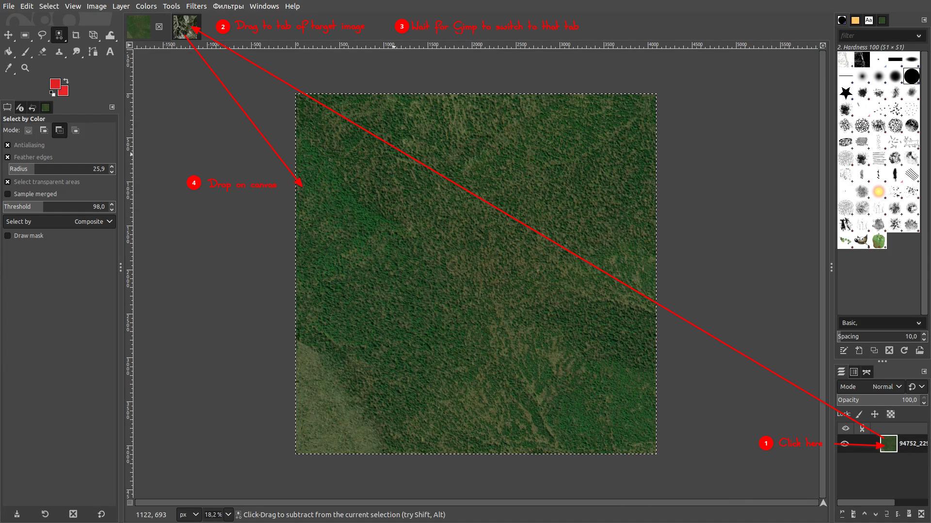
Task: Select the Warp Transform tool
Action: coord(110,35)
